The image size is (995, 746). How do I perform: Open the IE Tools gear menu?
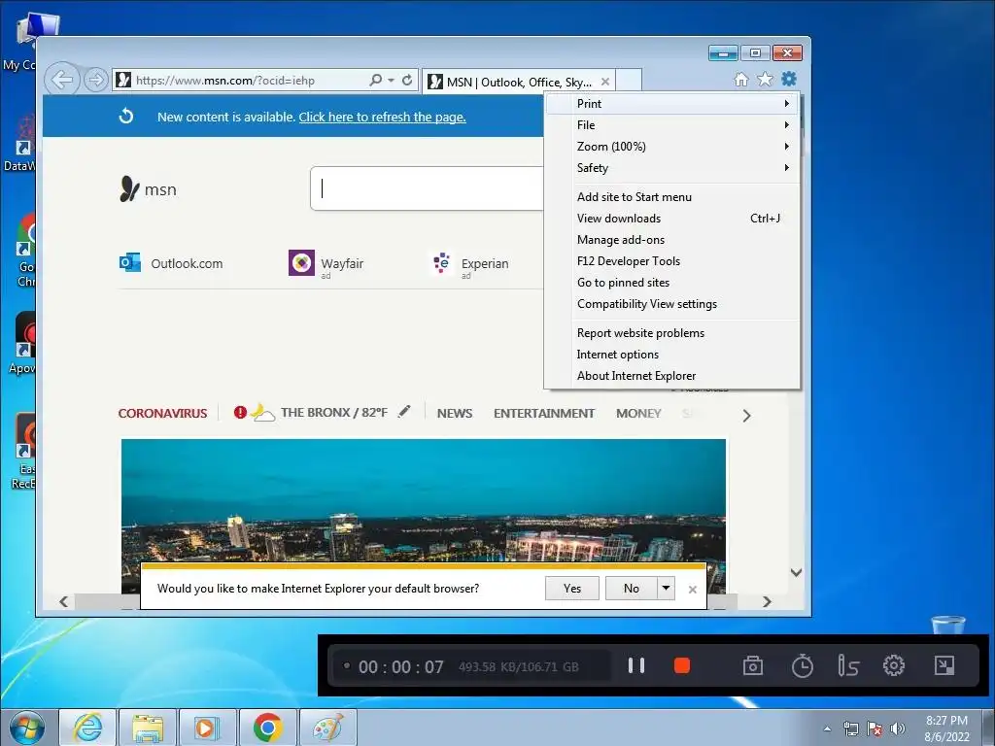(x=789, y=80)
